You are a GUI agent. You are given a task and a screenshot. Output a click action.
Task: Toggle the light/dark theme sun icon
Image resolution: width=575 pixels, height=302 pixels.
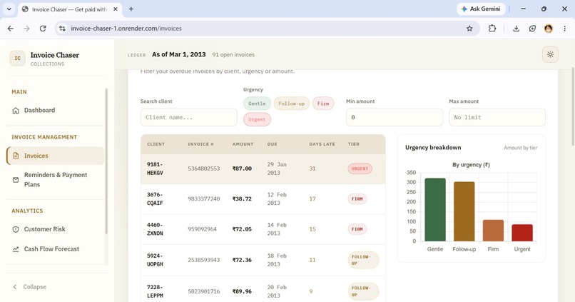pyautogui.click(x=550, y=55)
